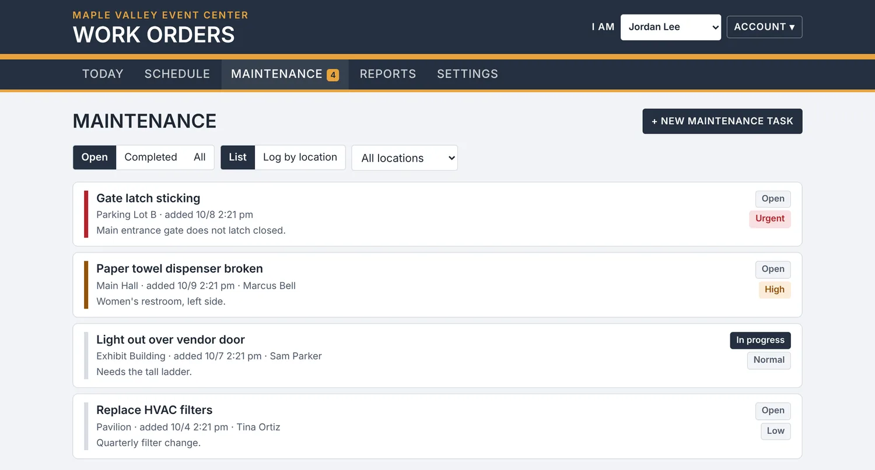Open the Light out over vendor door task
The height and width of the screenshot is (470, 875).
(x=437, y=356)
